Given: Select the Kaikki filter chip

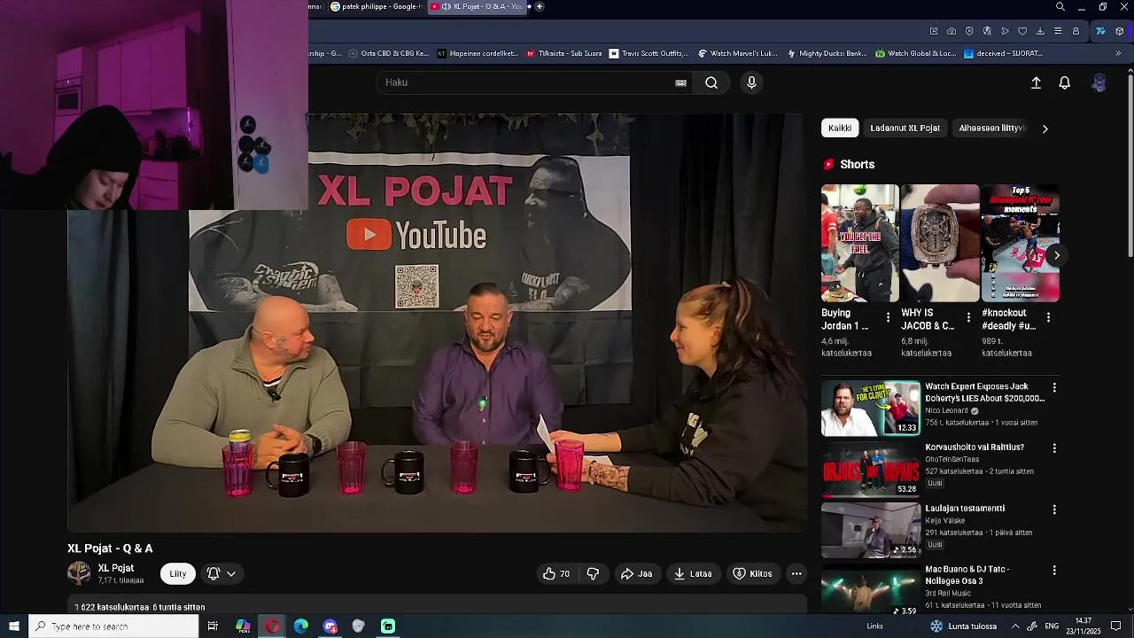Looking at the screenshot, I should [840, 128].
